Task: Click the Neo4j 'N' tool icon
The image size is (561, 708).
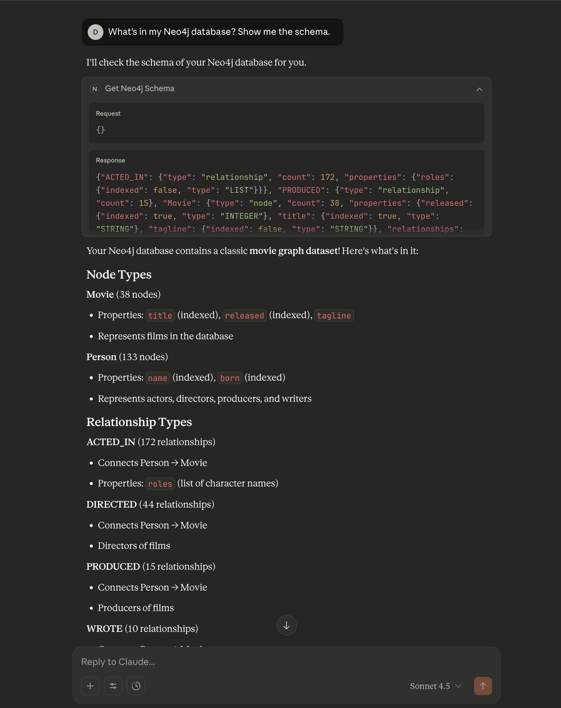Action: pos(95,89)
